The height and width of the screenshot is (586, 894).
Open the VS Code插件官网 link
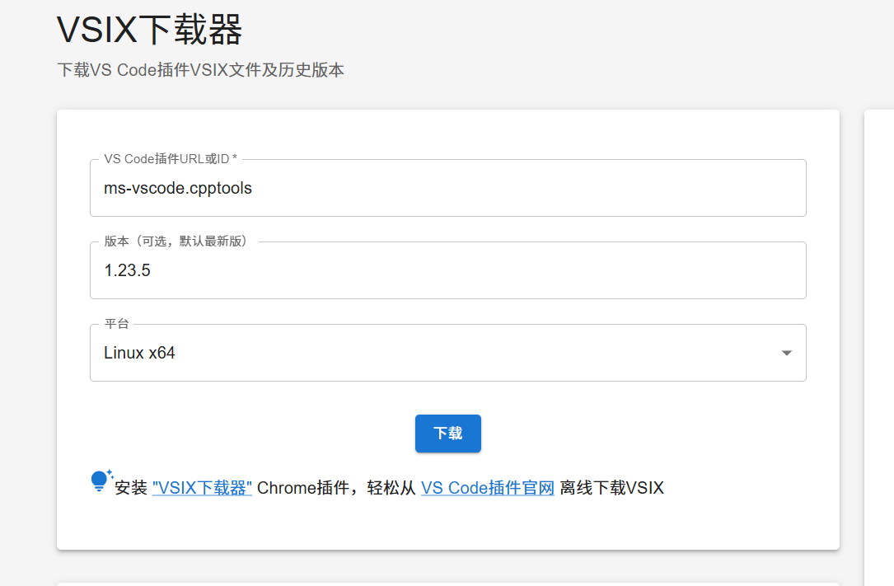pyautogui.click(x=488, y=488)
